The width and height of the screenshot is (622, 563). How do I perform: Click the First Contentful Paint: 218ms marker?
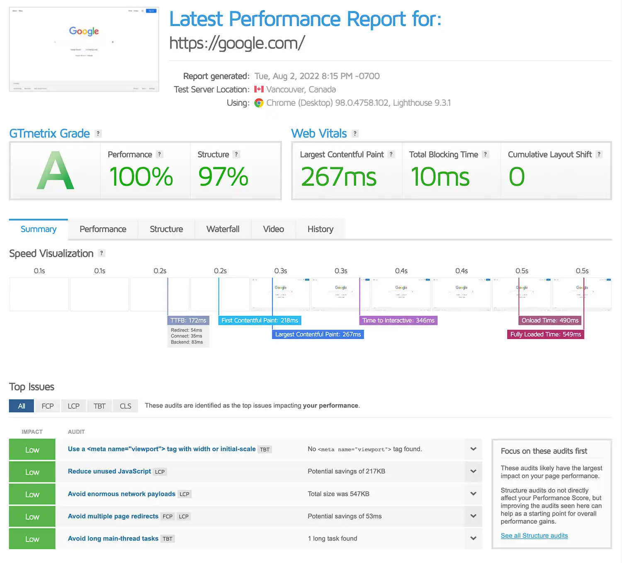260,320
